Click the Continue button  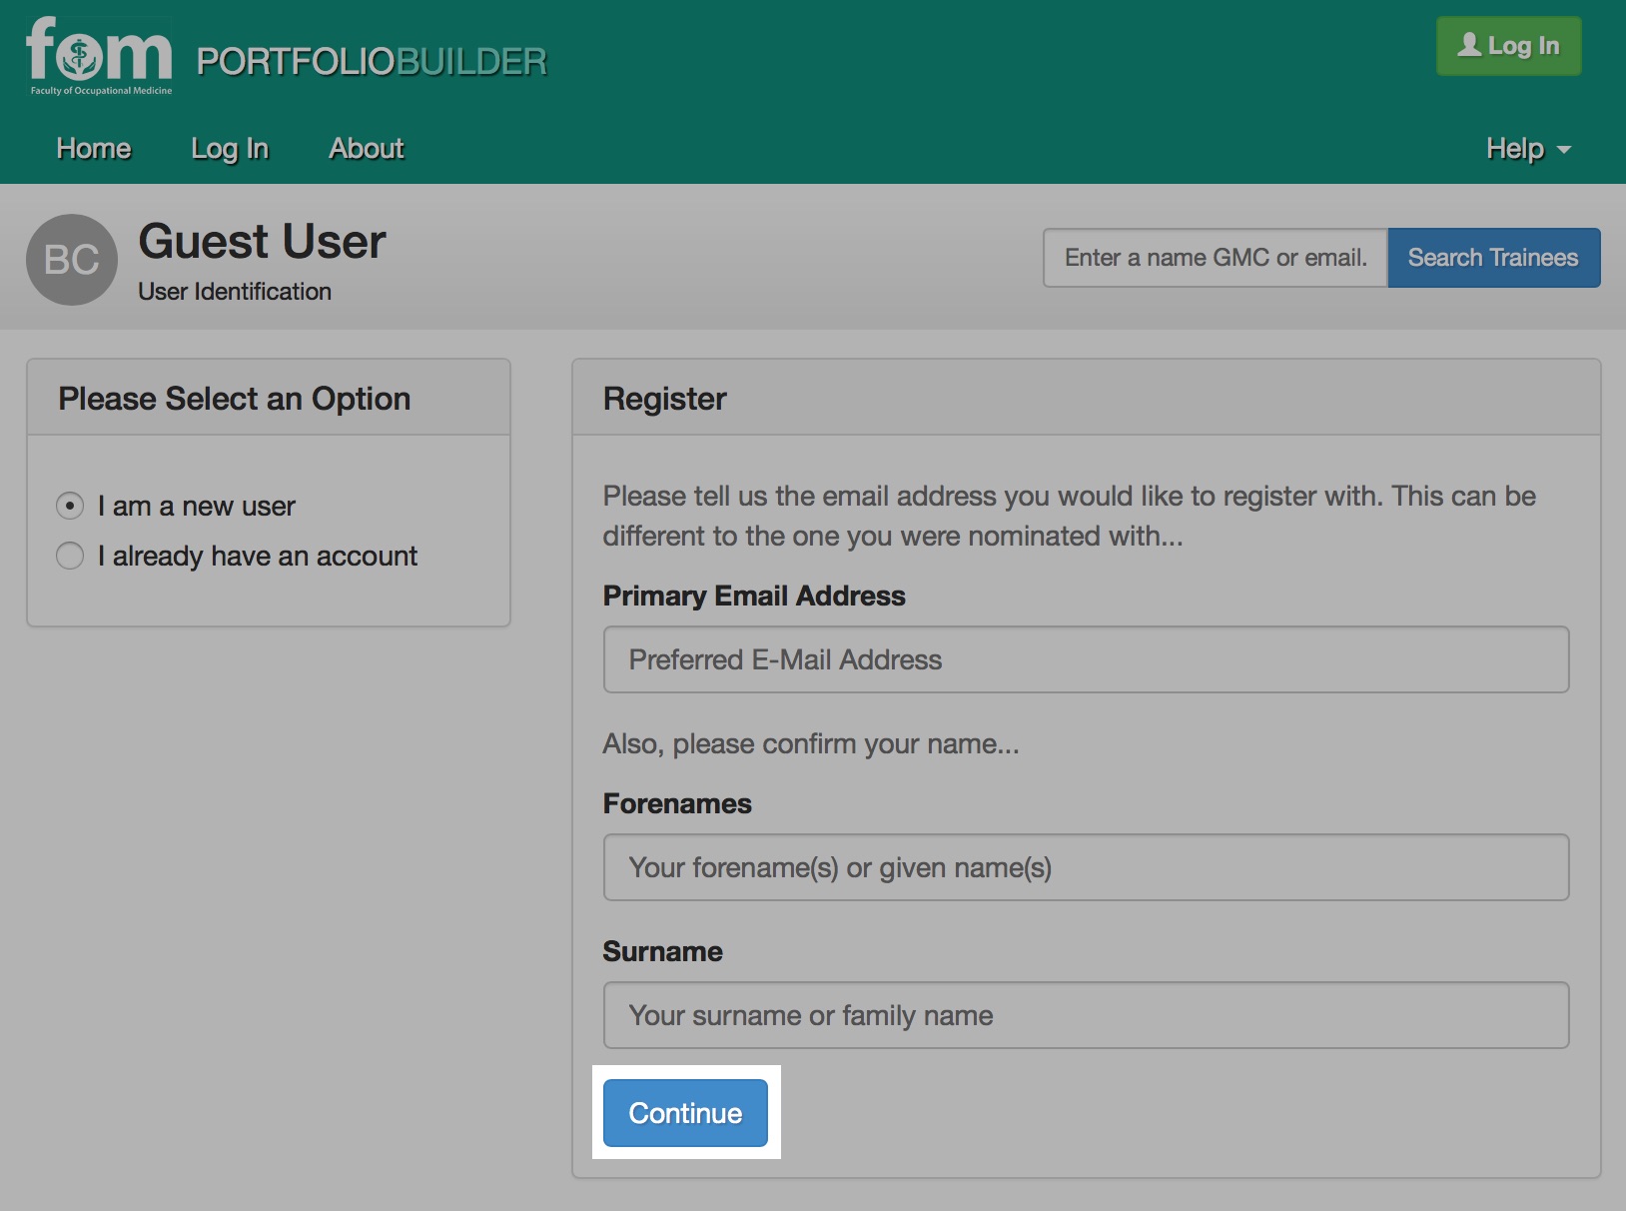(685, 1113)
